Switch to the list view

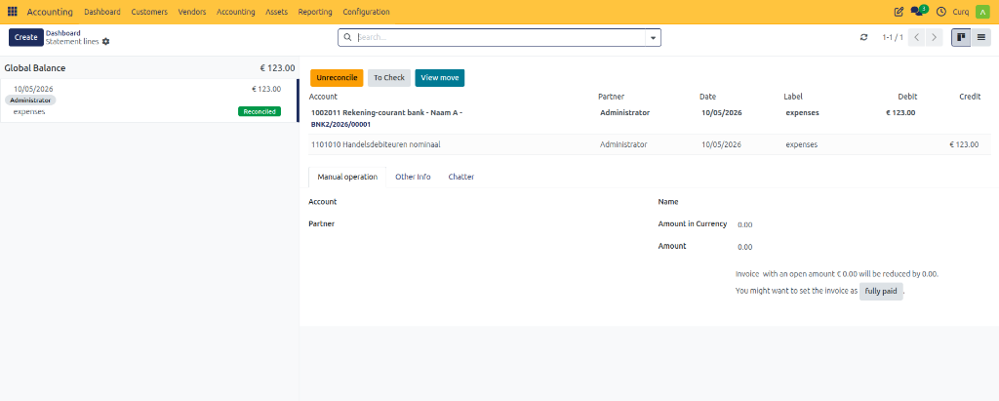(980, 38)
